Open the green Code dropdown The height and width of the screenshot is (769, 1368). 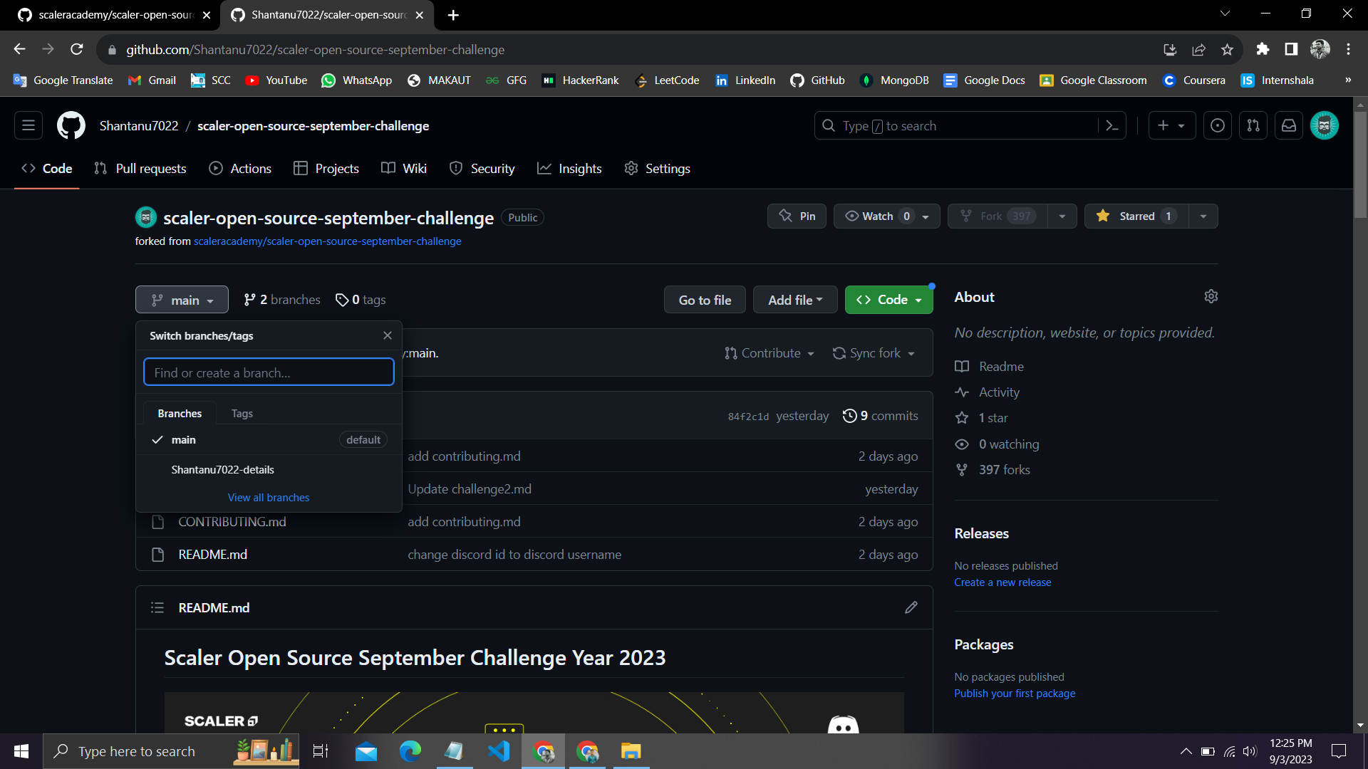[888, 299]
